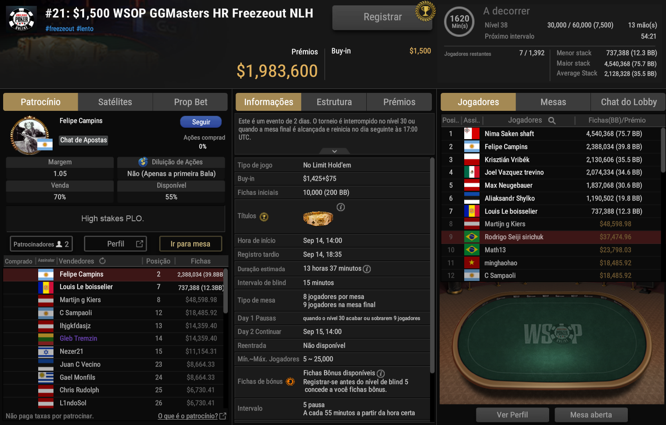Viewport: 666px width, 425px height.
Task: Click info icon beside Duração estimada value
Action: [x=367, y=269]
